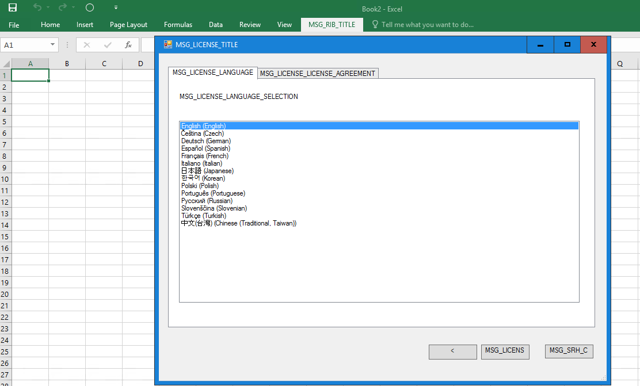Open the Redo history dropdown arrow

(x=74, y=7)
